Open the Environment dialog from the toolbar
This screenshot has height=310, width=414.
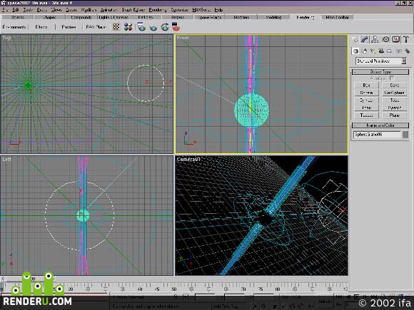[14, 27]
